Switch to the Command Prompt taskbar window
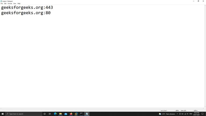206x116 pixels. coord(82,114)
